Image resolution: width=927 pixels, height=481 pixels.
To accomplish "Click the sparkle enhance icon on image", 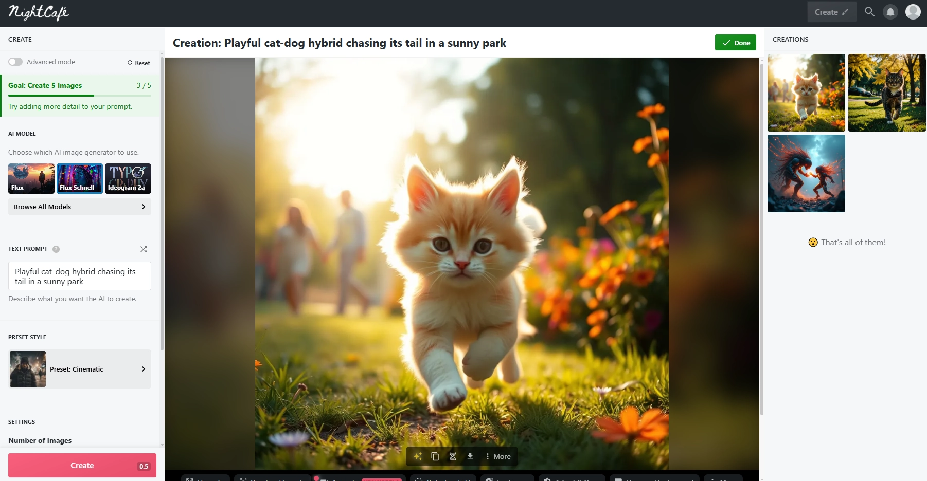I will point(418,456).
